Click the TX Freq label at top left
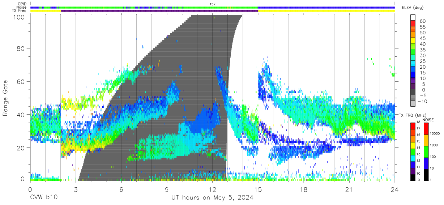 click(x=20, y=10)
